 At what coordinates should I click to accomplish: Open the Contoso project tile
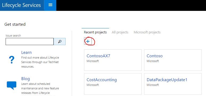tap(173, 60)
